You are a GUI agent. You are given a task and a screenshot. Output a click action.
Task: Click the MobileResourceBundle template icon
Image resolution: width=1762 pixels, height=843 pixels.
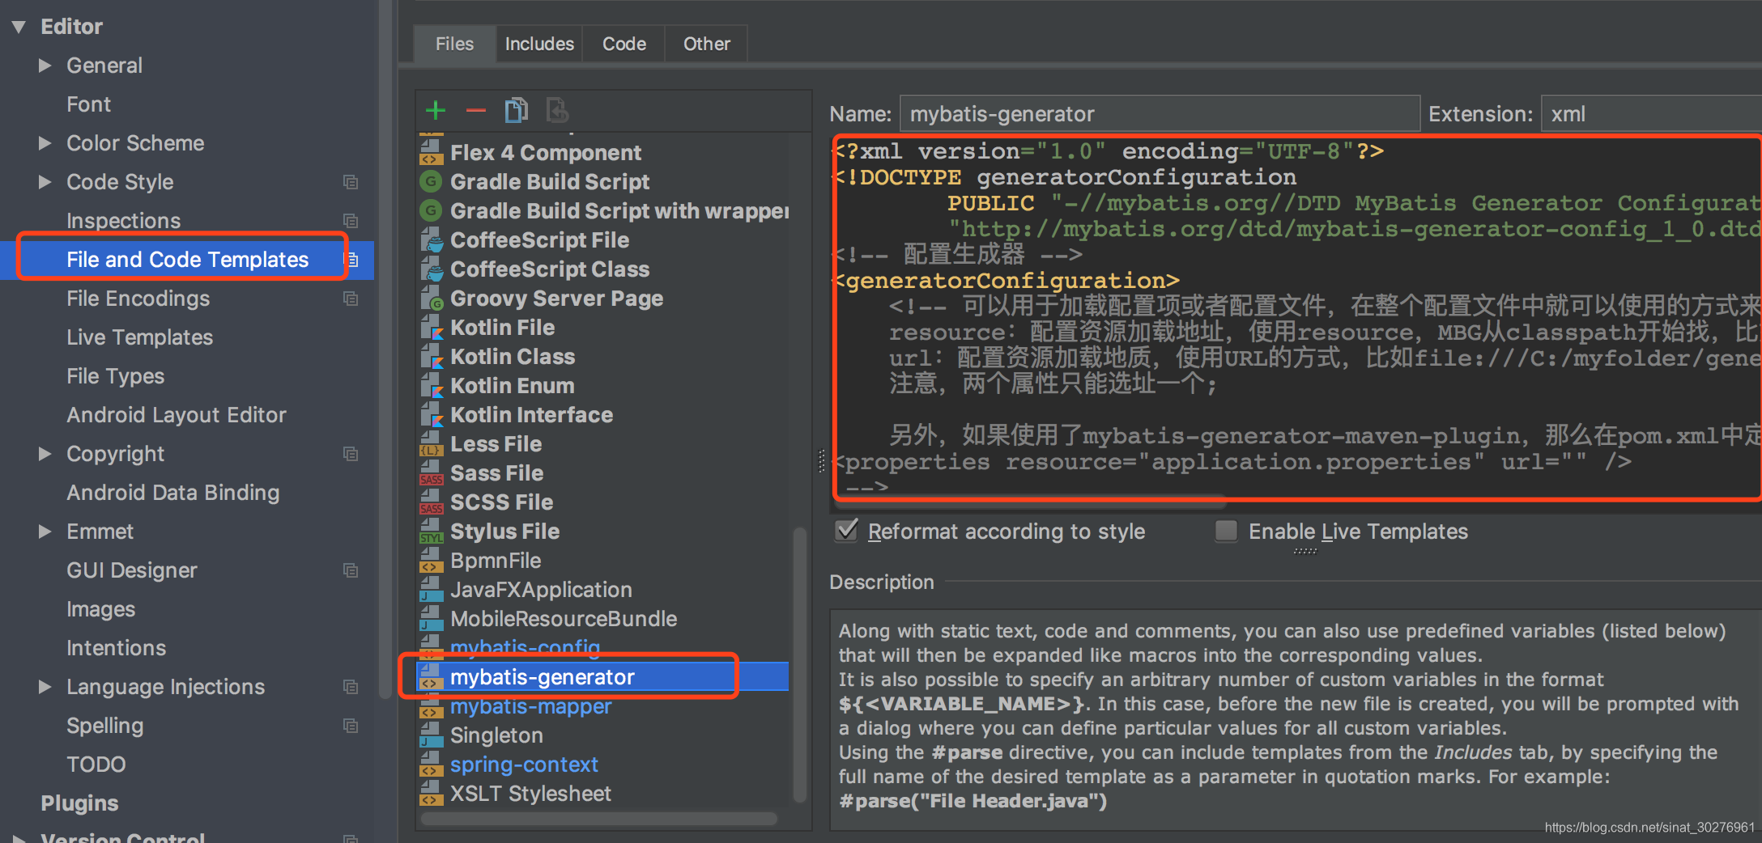tap(431, 618)
